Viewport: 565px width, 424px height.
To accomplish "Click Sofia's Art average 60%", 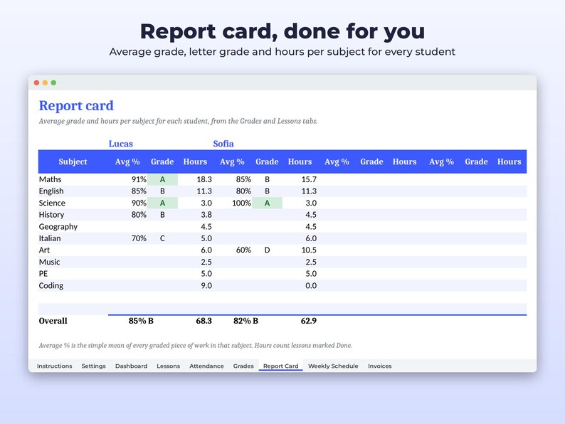I will pos(243,250).
